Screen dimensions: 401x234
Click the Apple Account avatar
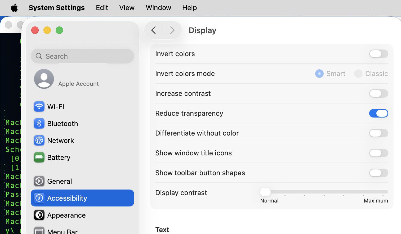point(44,79)
